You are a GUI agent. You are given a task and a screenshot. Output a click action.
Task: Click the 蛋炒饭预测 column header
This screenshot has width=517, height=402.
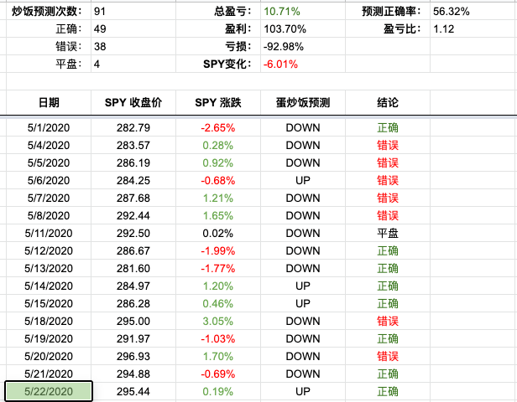(x=303, y=103)
